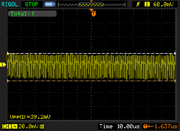
Task: Click the small orange T above the memory bar
Action: (x=91, y=1)
